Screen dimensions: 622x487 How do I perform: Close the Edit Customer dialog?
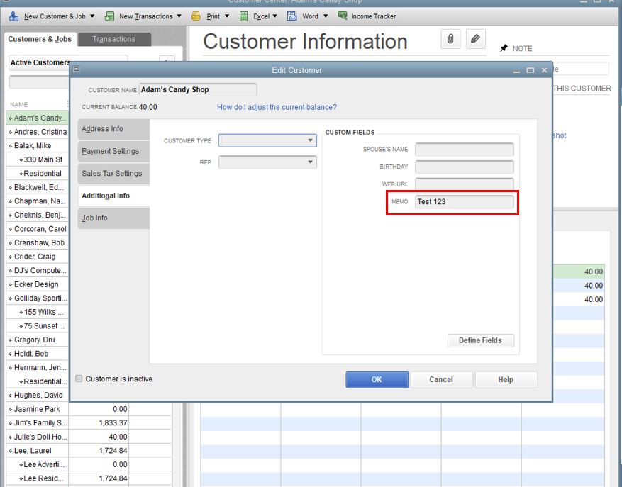544,70
